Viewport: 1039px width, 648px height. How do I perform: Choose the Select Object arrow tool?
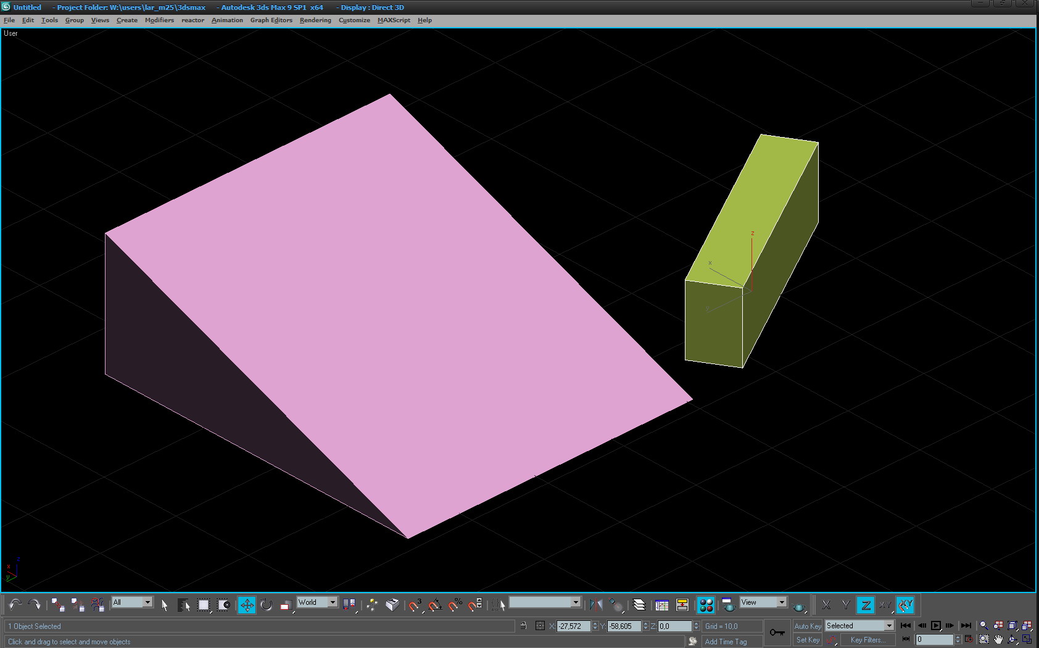pyautogui.click(x=164, y=605)
